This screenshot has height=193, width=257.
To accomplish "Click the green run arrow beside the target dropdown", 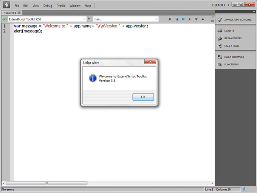I will point(89,19).
